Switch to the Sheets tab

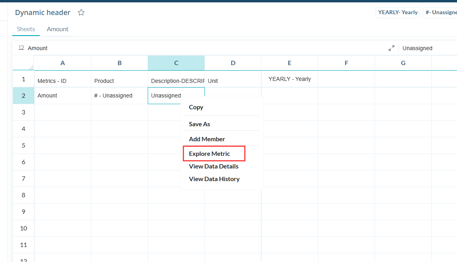(26, 29)
